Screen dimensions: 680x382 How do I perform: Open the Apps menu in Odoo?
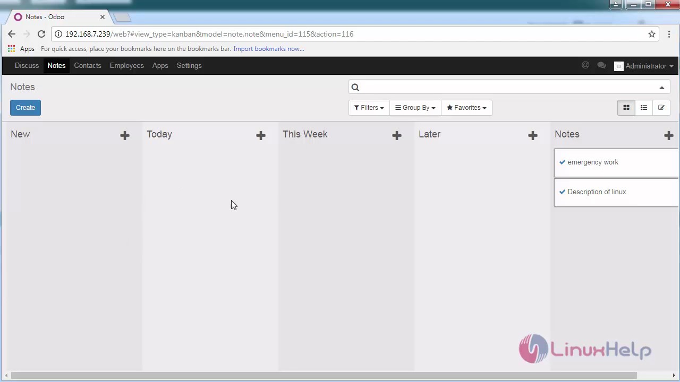160,66
